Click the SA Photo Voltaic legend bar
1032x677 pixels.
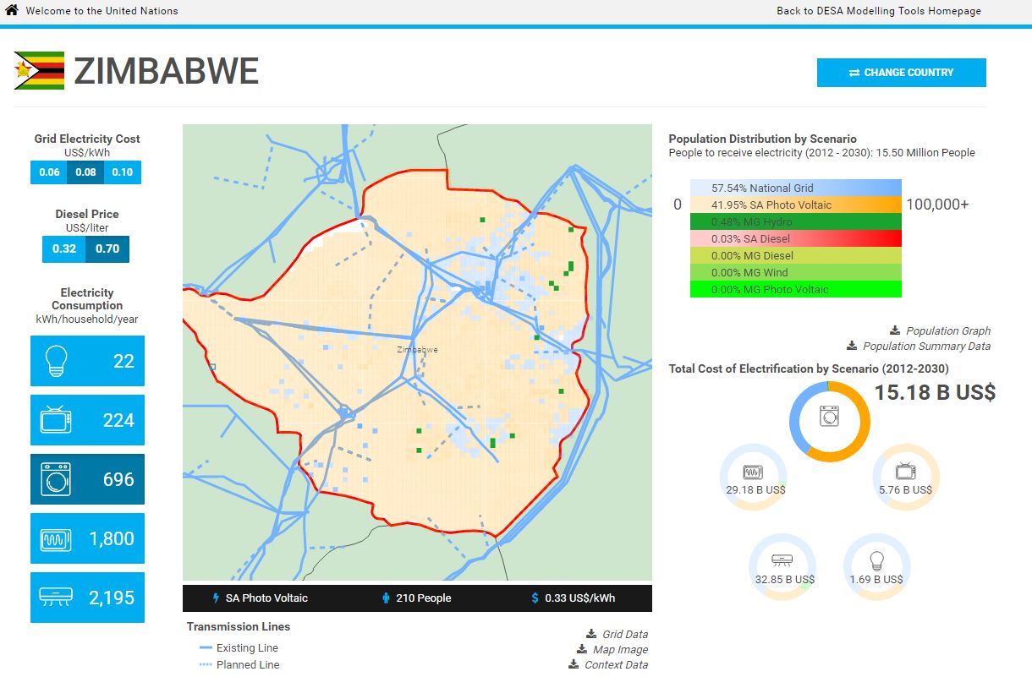tap(795, 205)
